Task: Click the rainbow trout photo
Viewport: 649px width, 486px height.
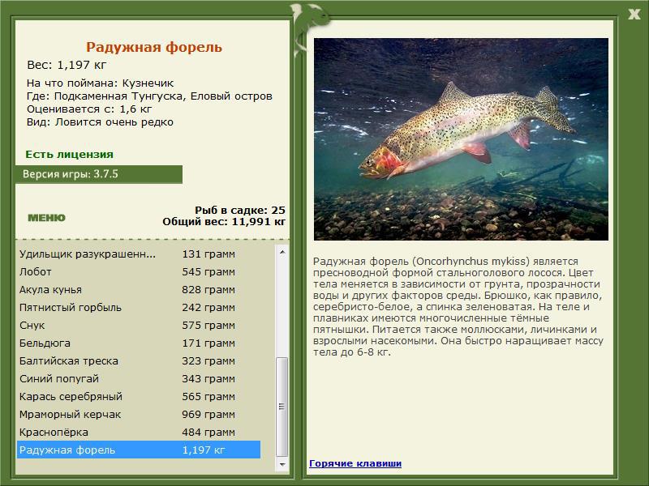Action: click(461, 139)
